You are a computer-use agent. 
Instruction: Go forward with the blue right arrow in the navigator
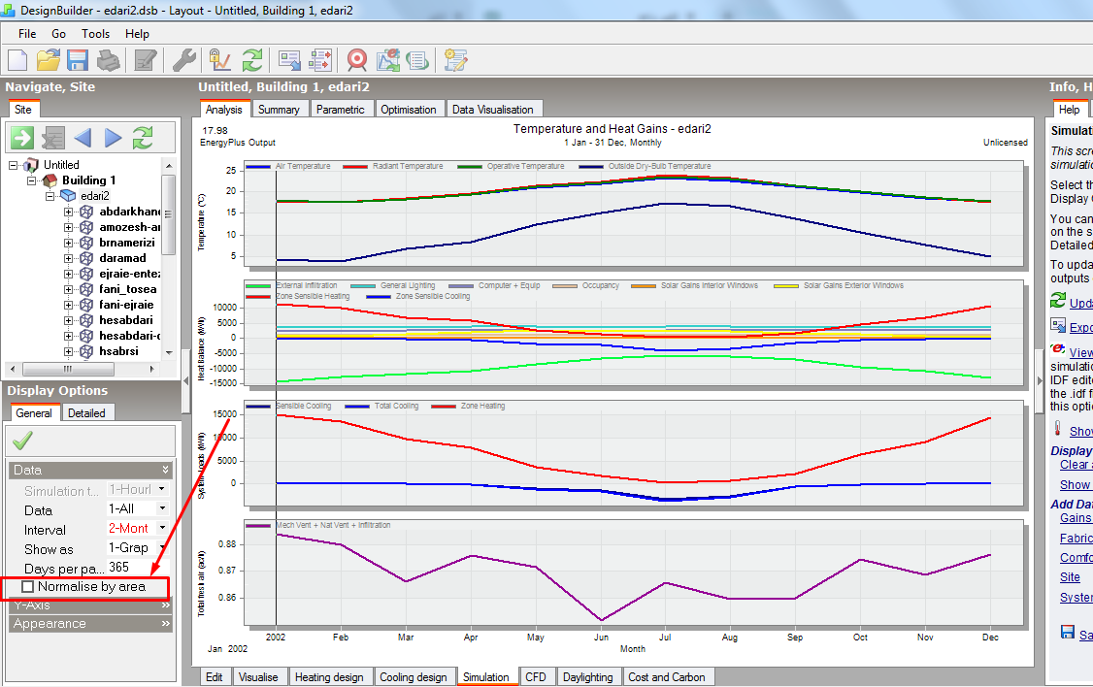[113, 138]
